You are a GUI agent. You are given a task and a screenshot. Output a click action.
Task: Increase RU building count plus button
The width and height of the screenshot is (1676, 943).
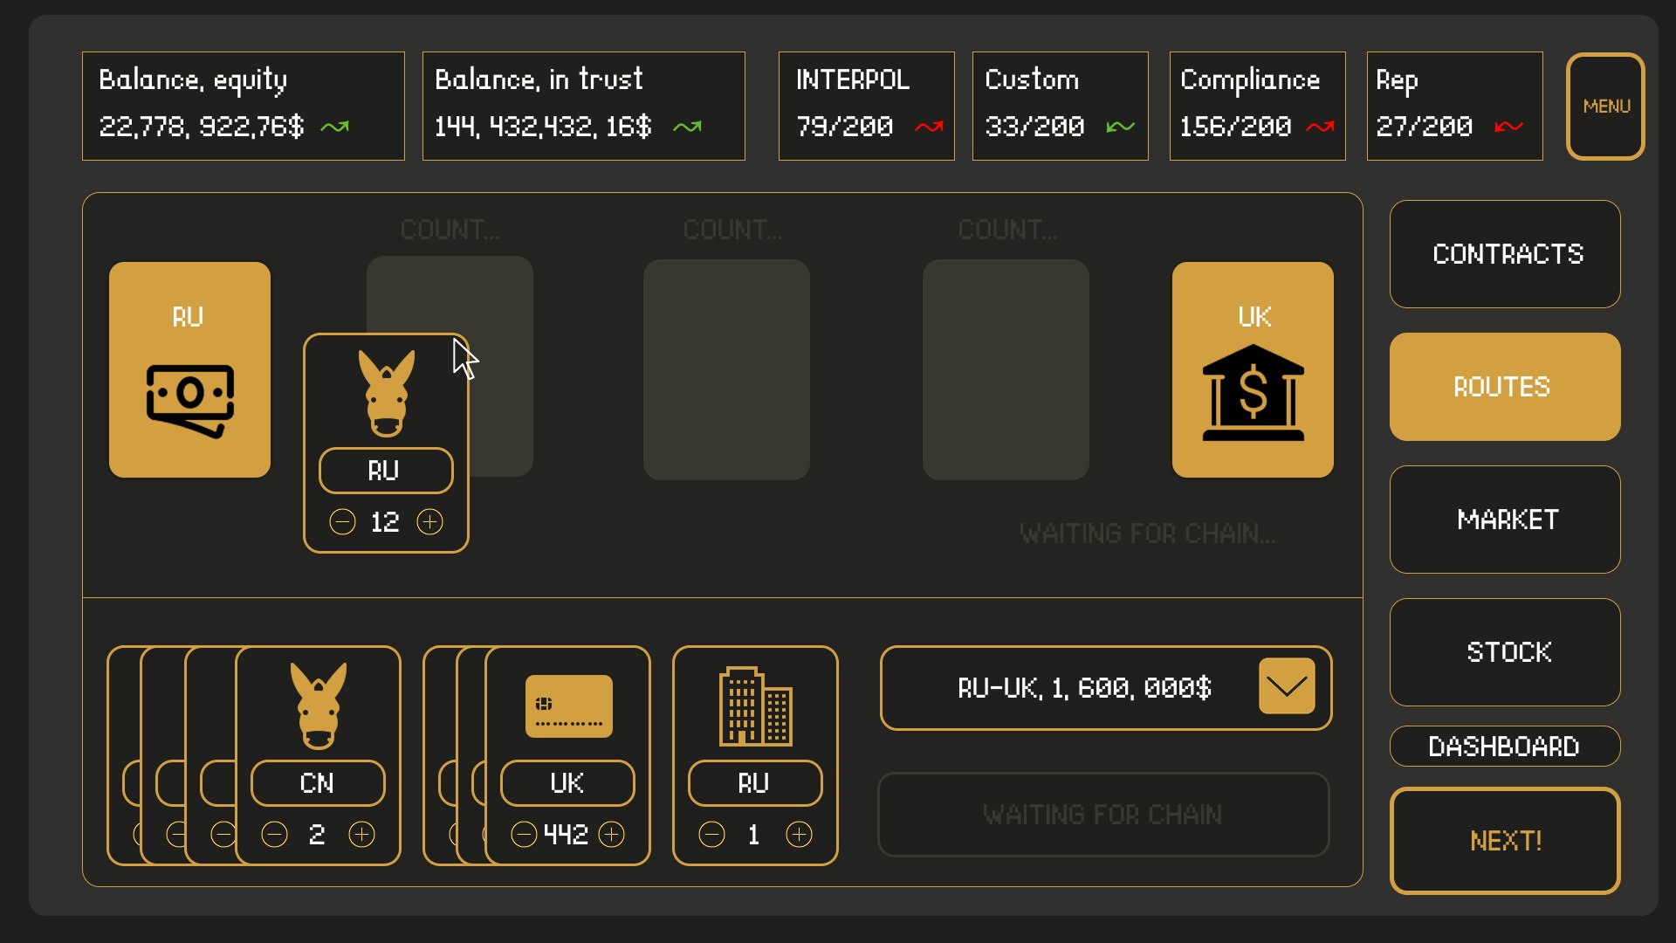[x=799, y=835]
